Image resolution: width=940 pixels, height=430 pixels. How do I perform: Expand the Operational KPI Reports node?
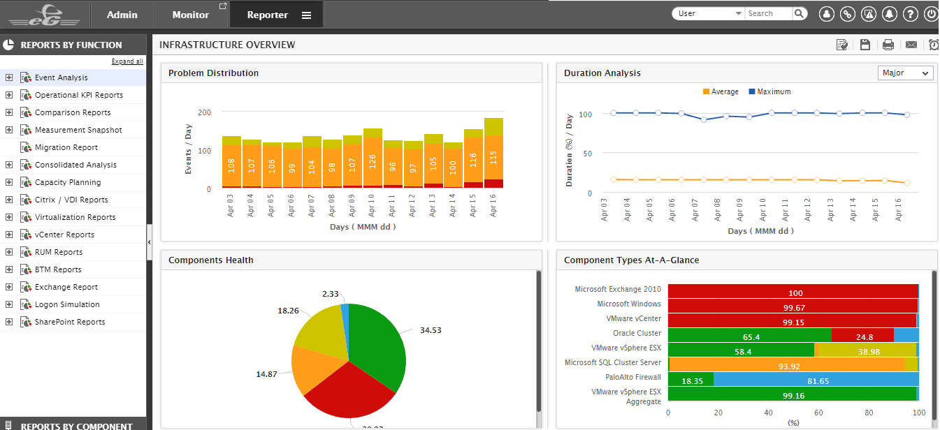pos(9,95)
